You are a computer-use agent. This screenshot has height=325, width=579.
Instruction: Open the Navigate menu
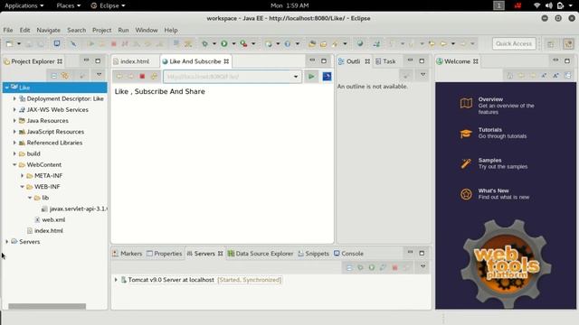(x=48, y=30)
